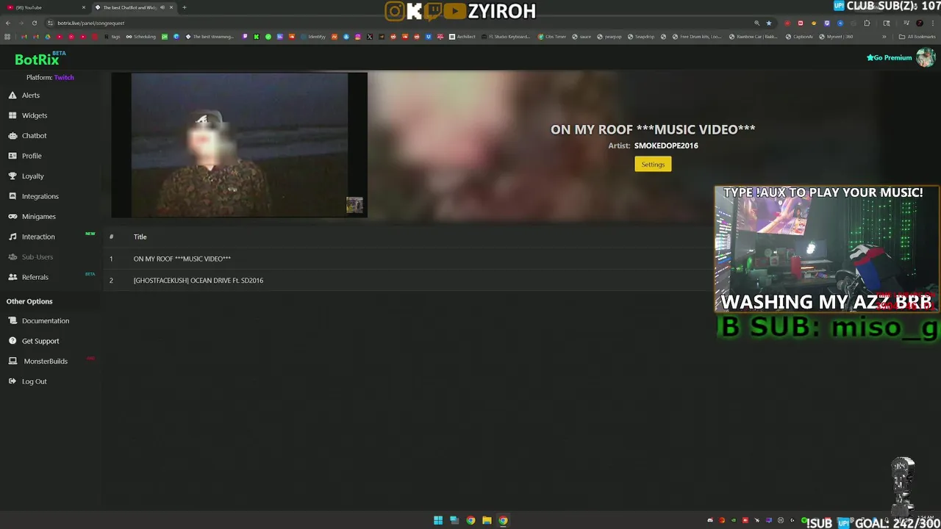Open the Rainbow Car bookmark
The height and width of the screenshot is (529, 941).
754,37
